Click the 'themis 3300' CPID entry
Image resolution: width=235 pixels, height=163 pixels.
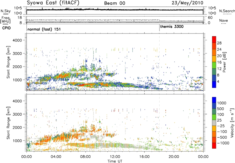point(172,27)
